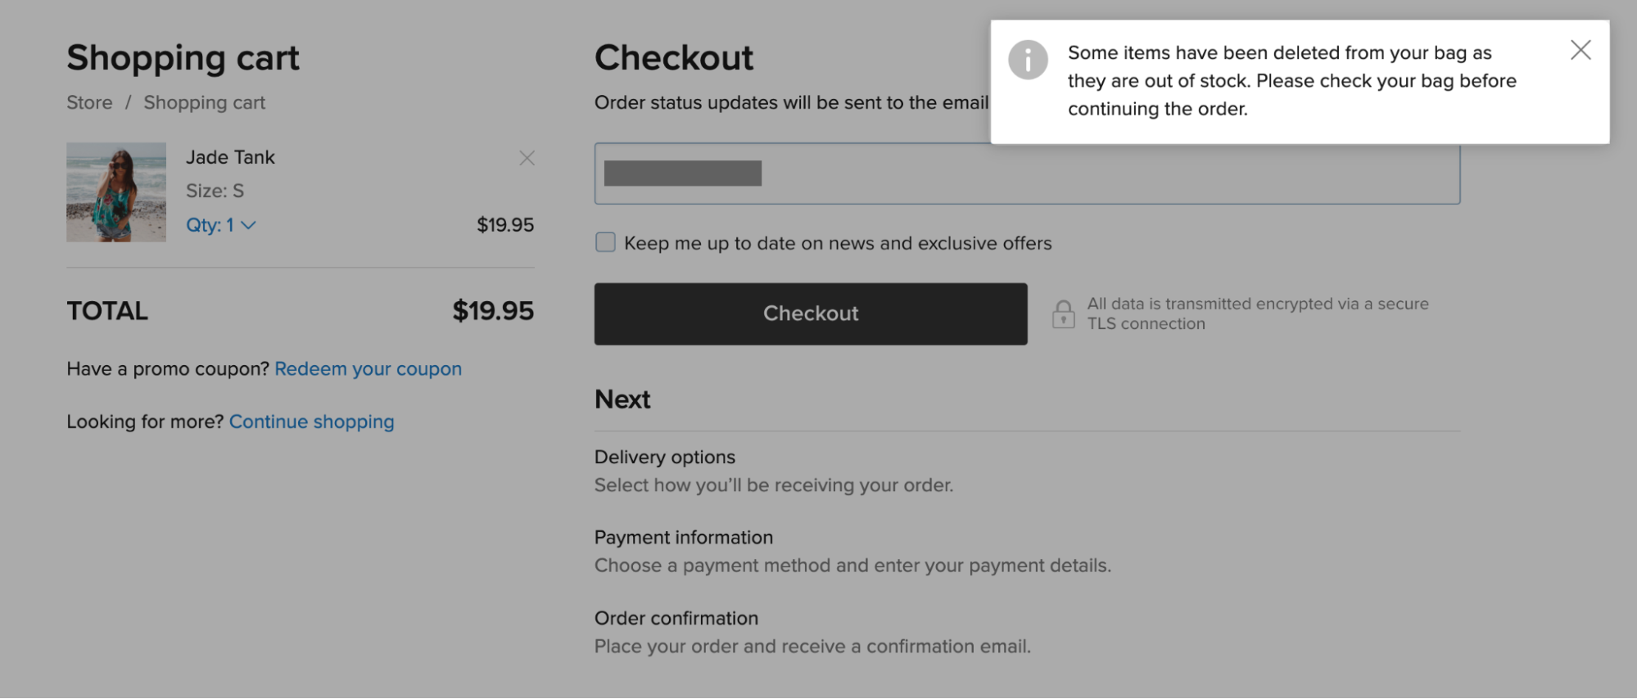Click the info icon in the notification
Screen dimensions: 1637x699
(x=1028, y=60)
